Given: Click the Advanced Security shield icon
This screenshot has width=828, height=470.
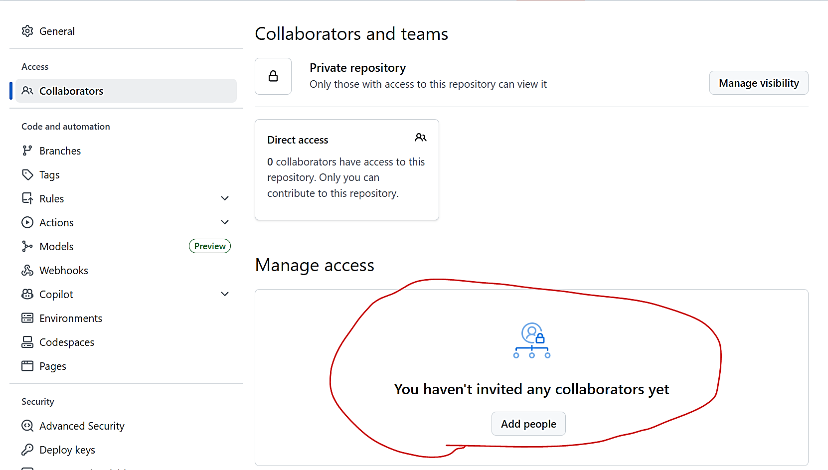Looking at the screenshot, I should click(27, 426).
